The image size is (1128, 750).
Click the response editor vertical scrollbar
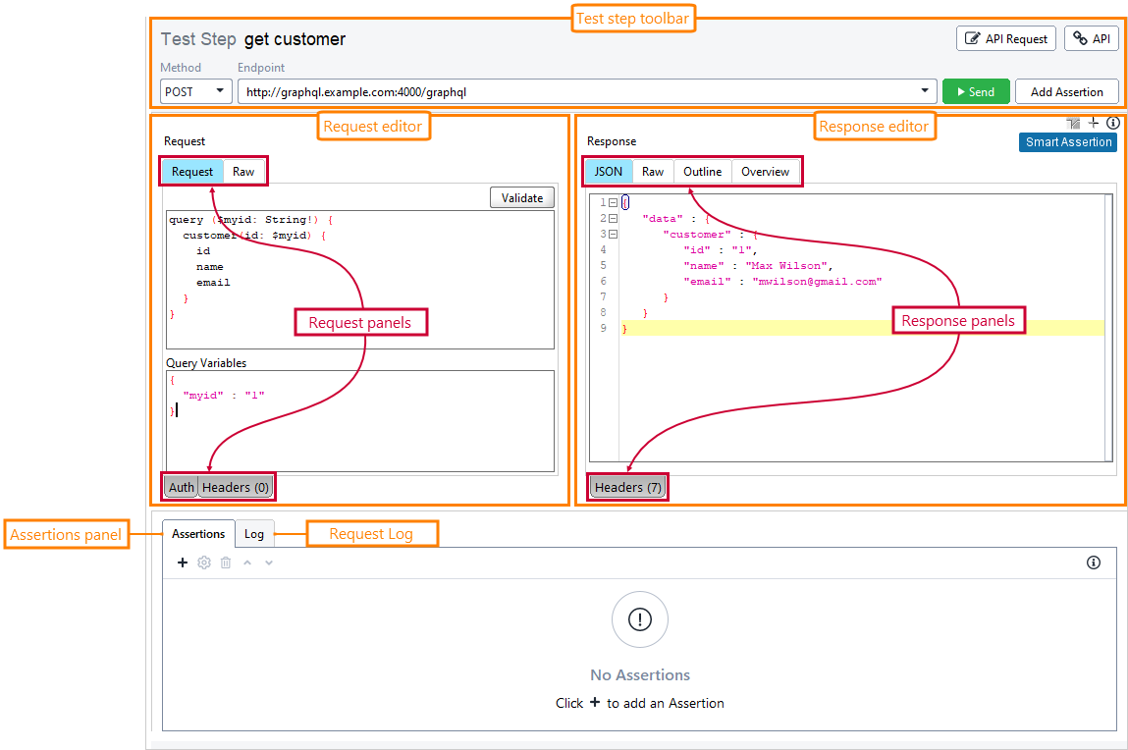point(1108,327)
